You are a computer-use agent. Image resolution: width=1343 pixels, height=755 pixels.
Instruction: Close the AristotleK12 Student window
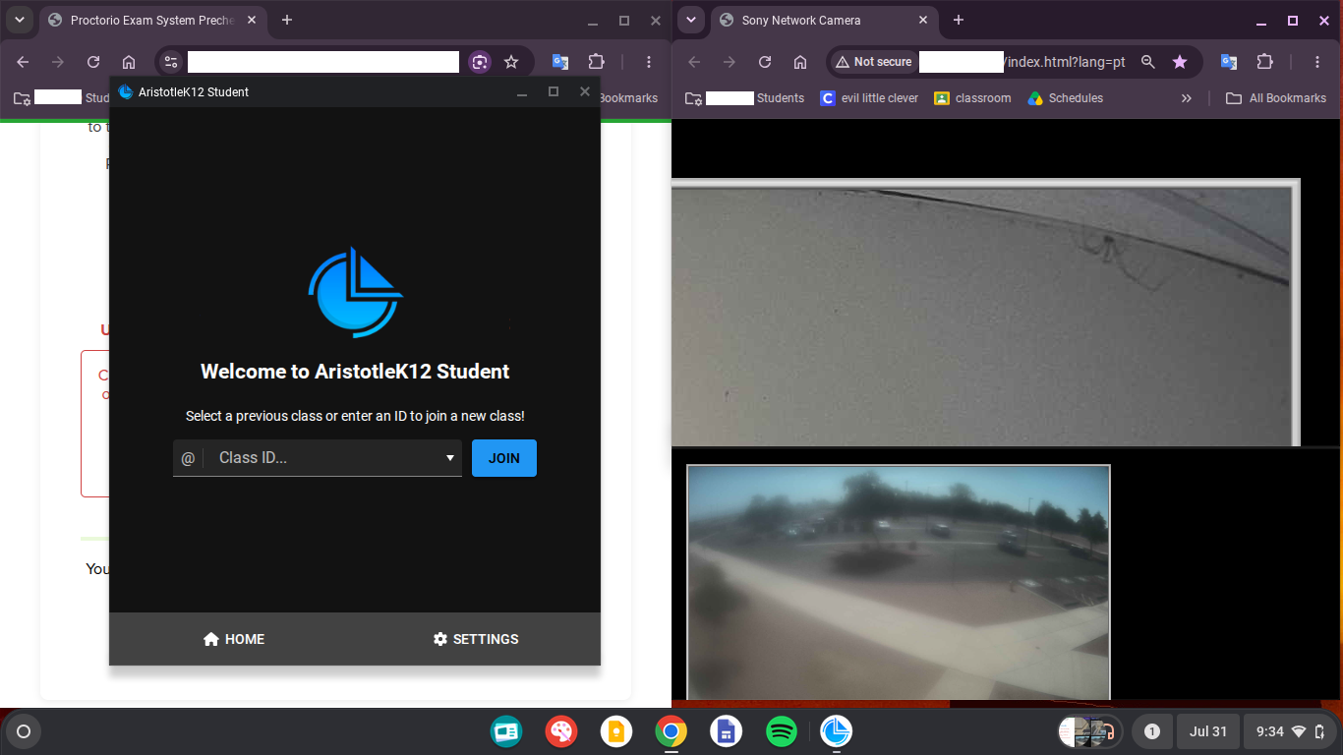click(x=585, y=91)
